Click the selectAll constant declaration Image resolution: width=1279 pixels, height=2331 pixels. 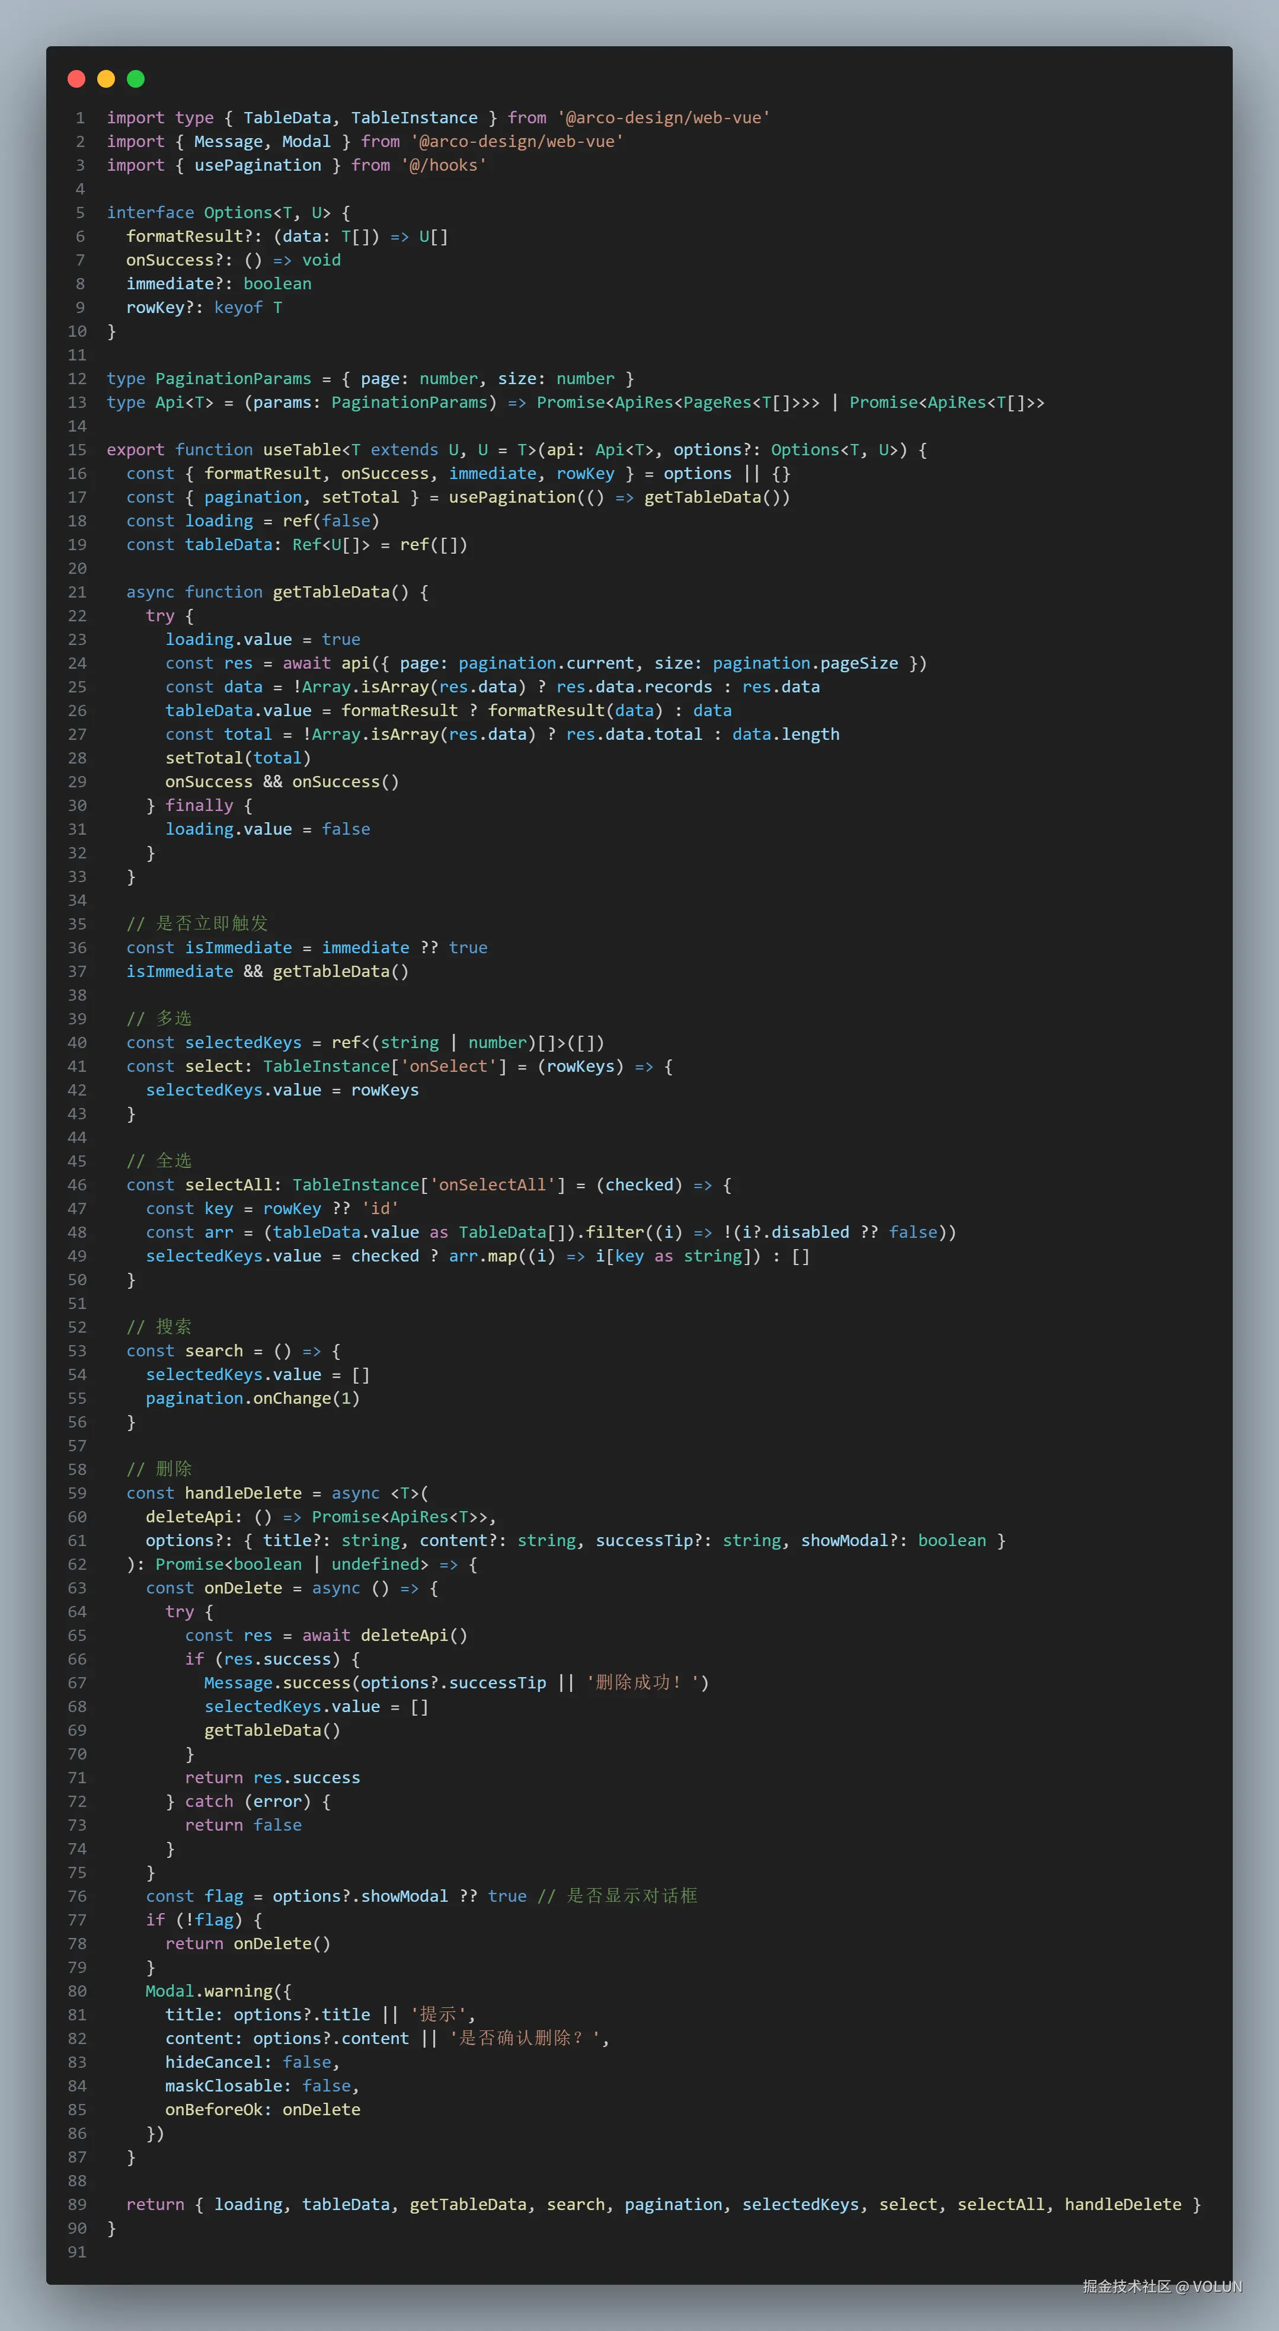(x=228, y=1184)
